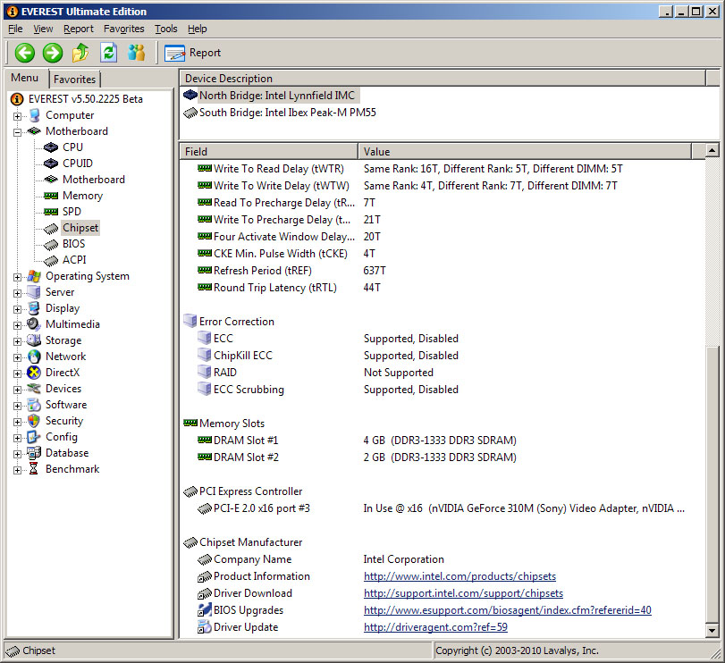The width and height of the screenshot is (725, 663).
Task: Click the Manage users toolbar icon
Action: 137,53
